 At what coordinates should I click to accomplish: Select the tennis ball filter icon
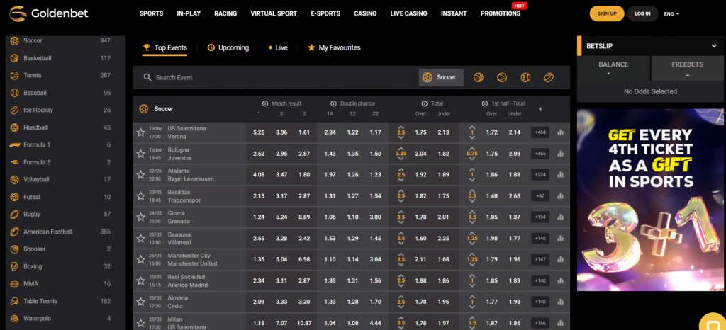[x=502, y=78]
